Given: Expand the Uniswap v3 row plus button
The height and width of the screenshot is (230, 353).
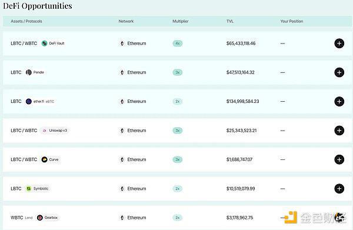Looking at the screenshot, I should (x=339, y=131).
